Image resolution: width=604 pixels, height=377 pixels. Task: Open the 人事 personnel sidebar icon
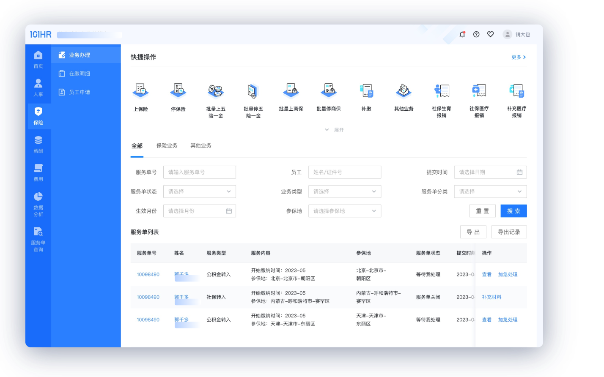[38, 83]
